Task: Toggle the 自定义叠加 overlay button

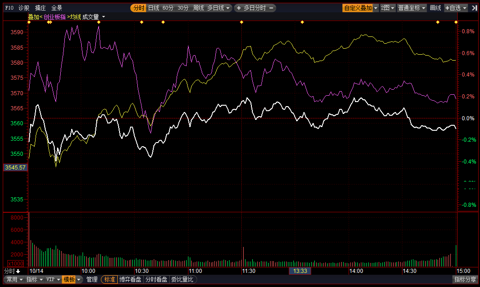Action: point(358,8)
